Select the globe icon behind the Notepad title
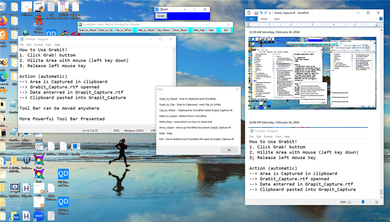This screenshot has height=222, width=390. 26,33
